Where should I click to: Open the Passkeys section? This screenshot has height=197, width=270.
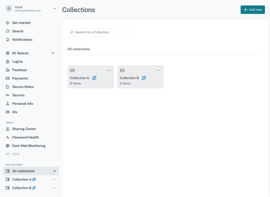point(8,70)
